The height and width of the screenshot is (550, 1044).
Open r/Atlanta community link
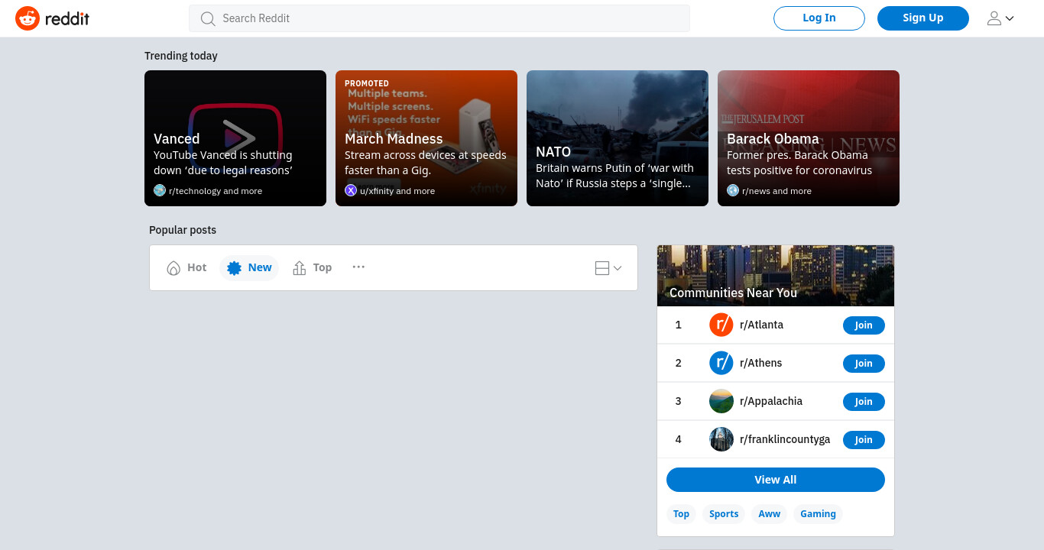[x=761, y=325]
